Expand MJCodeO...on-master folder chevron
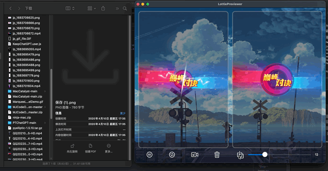Image resolution: width=328 pixels, height=171 pixels. 45,107
